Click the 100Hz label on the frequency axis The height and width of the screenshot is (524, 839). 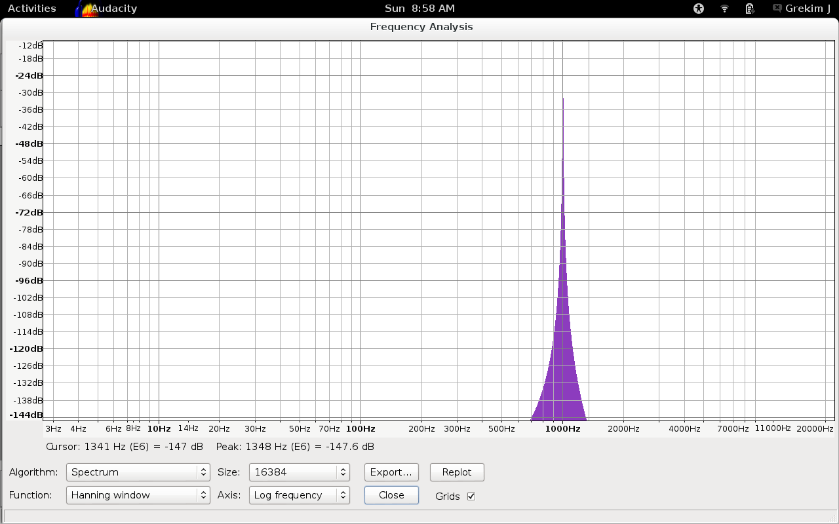361,429
